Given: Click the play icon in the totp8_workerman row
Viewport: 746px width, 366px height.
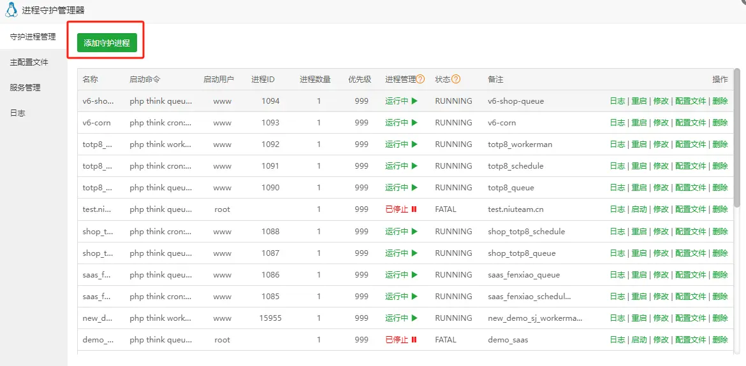Looking at the screenshot, I should [x=414, y=144].
